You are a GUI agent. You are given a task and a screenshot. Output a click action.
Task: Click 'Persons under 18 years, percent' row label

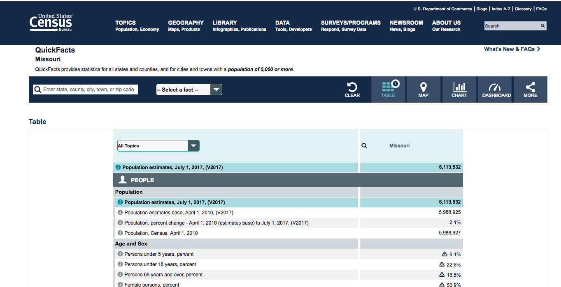[161, 264]
